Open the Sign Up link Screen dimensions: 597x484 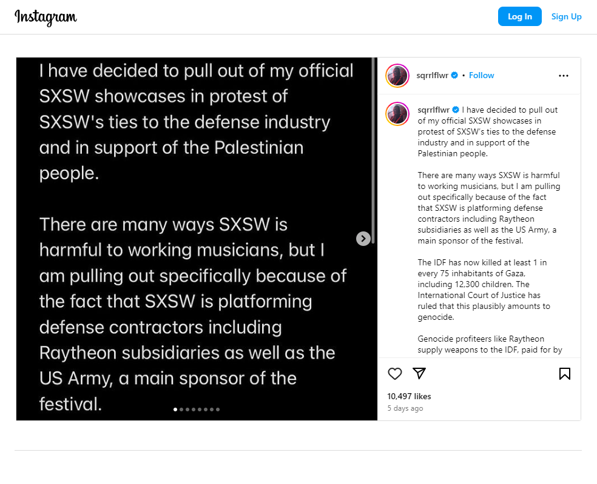click(565, 16)
